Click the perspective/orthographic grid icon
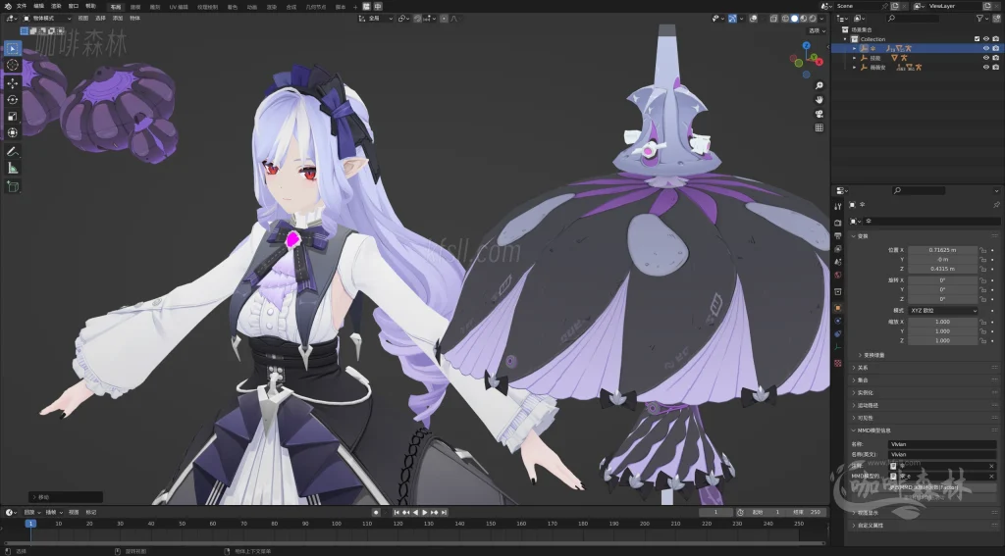 820,127
